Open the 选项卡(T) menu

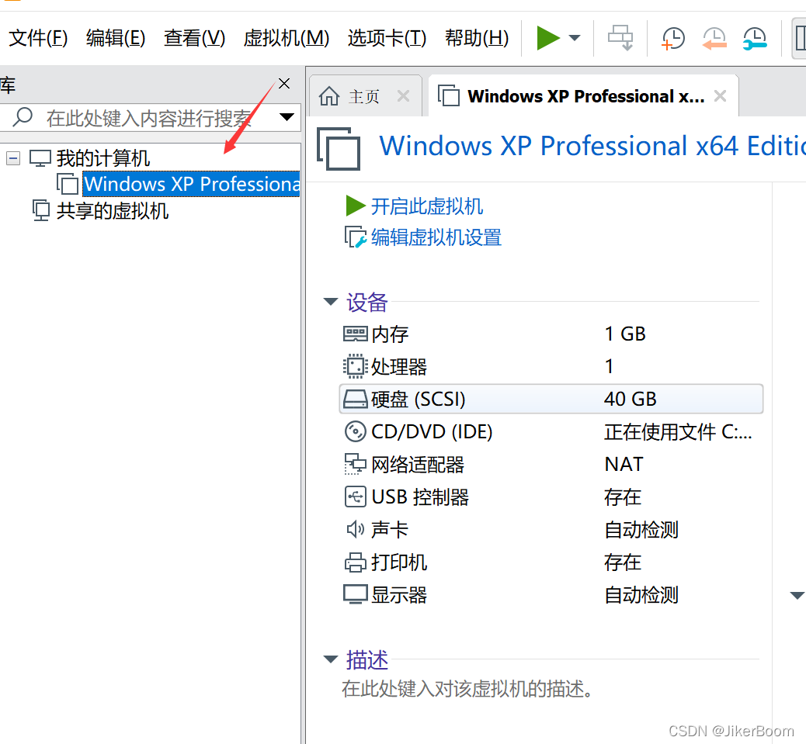click(x=387, y=38)
